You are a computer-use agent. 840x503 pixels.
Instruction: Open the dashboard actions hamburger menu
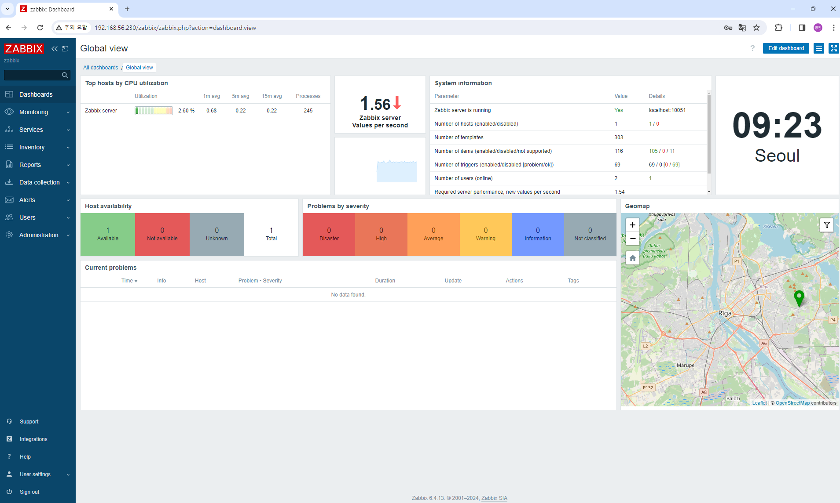point(819,48)
